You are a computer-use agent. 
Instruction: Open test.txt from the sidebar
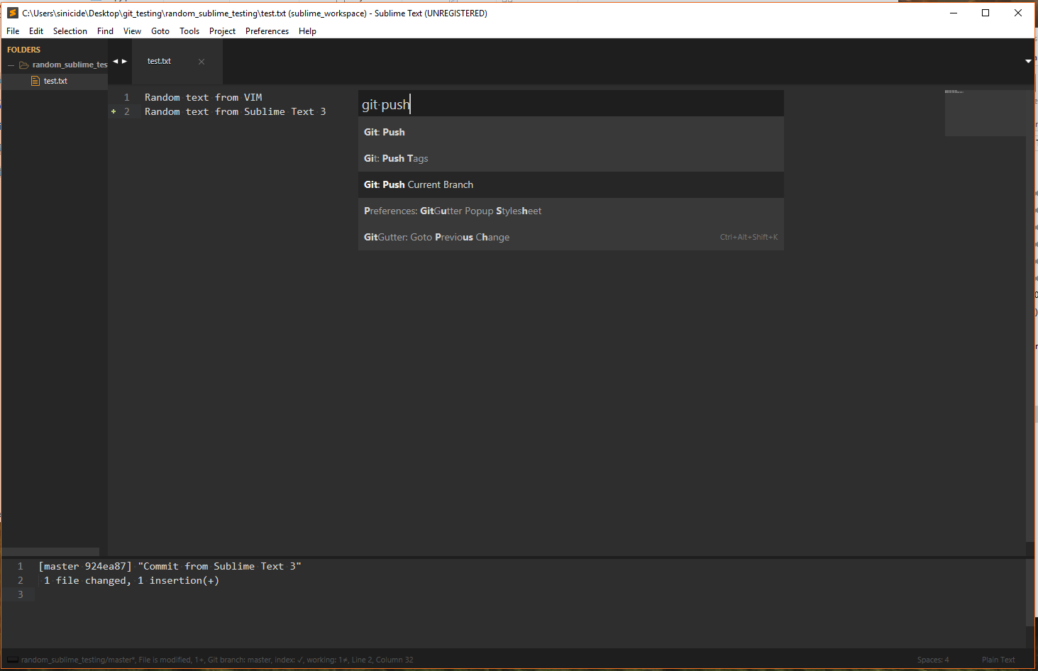coord(55,81)
